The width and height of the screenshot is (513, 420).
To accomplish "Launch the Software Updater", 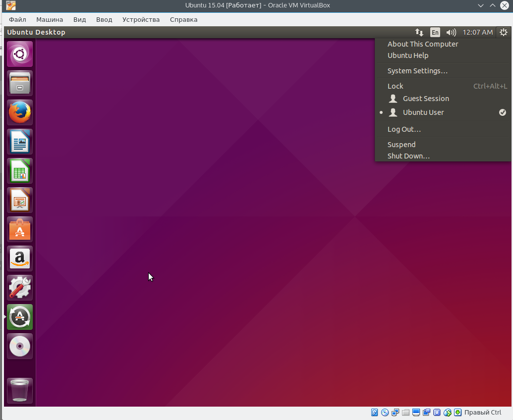I will 20,317.
